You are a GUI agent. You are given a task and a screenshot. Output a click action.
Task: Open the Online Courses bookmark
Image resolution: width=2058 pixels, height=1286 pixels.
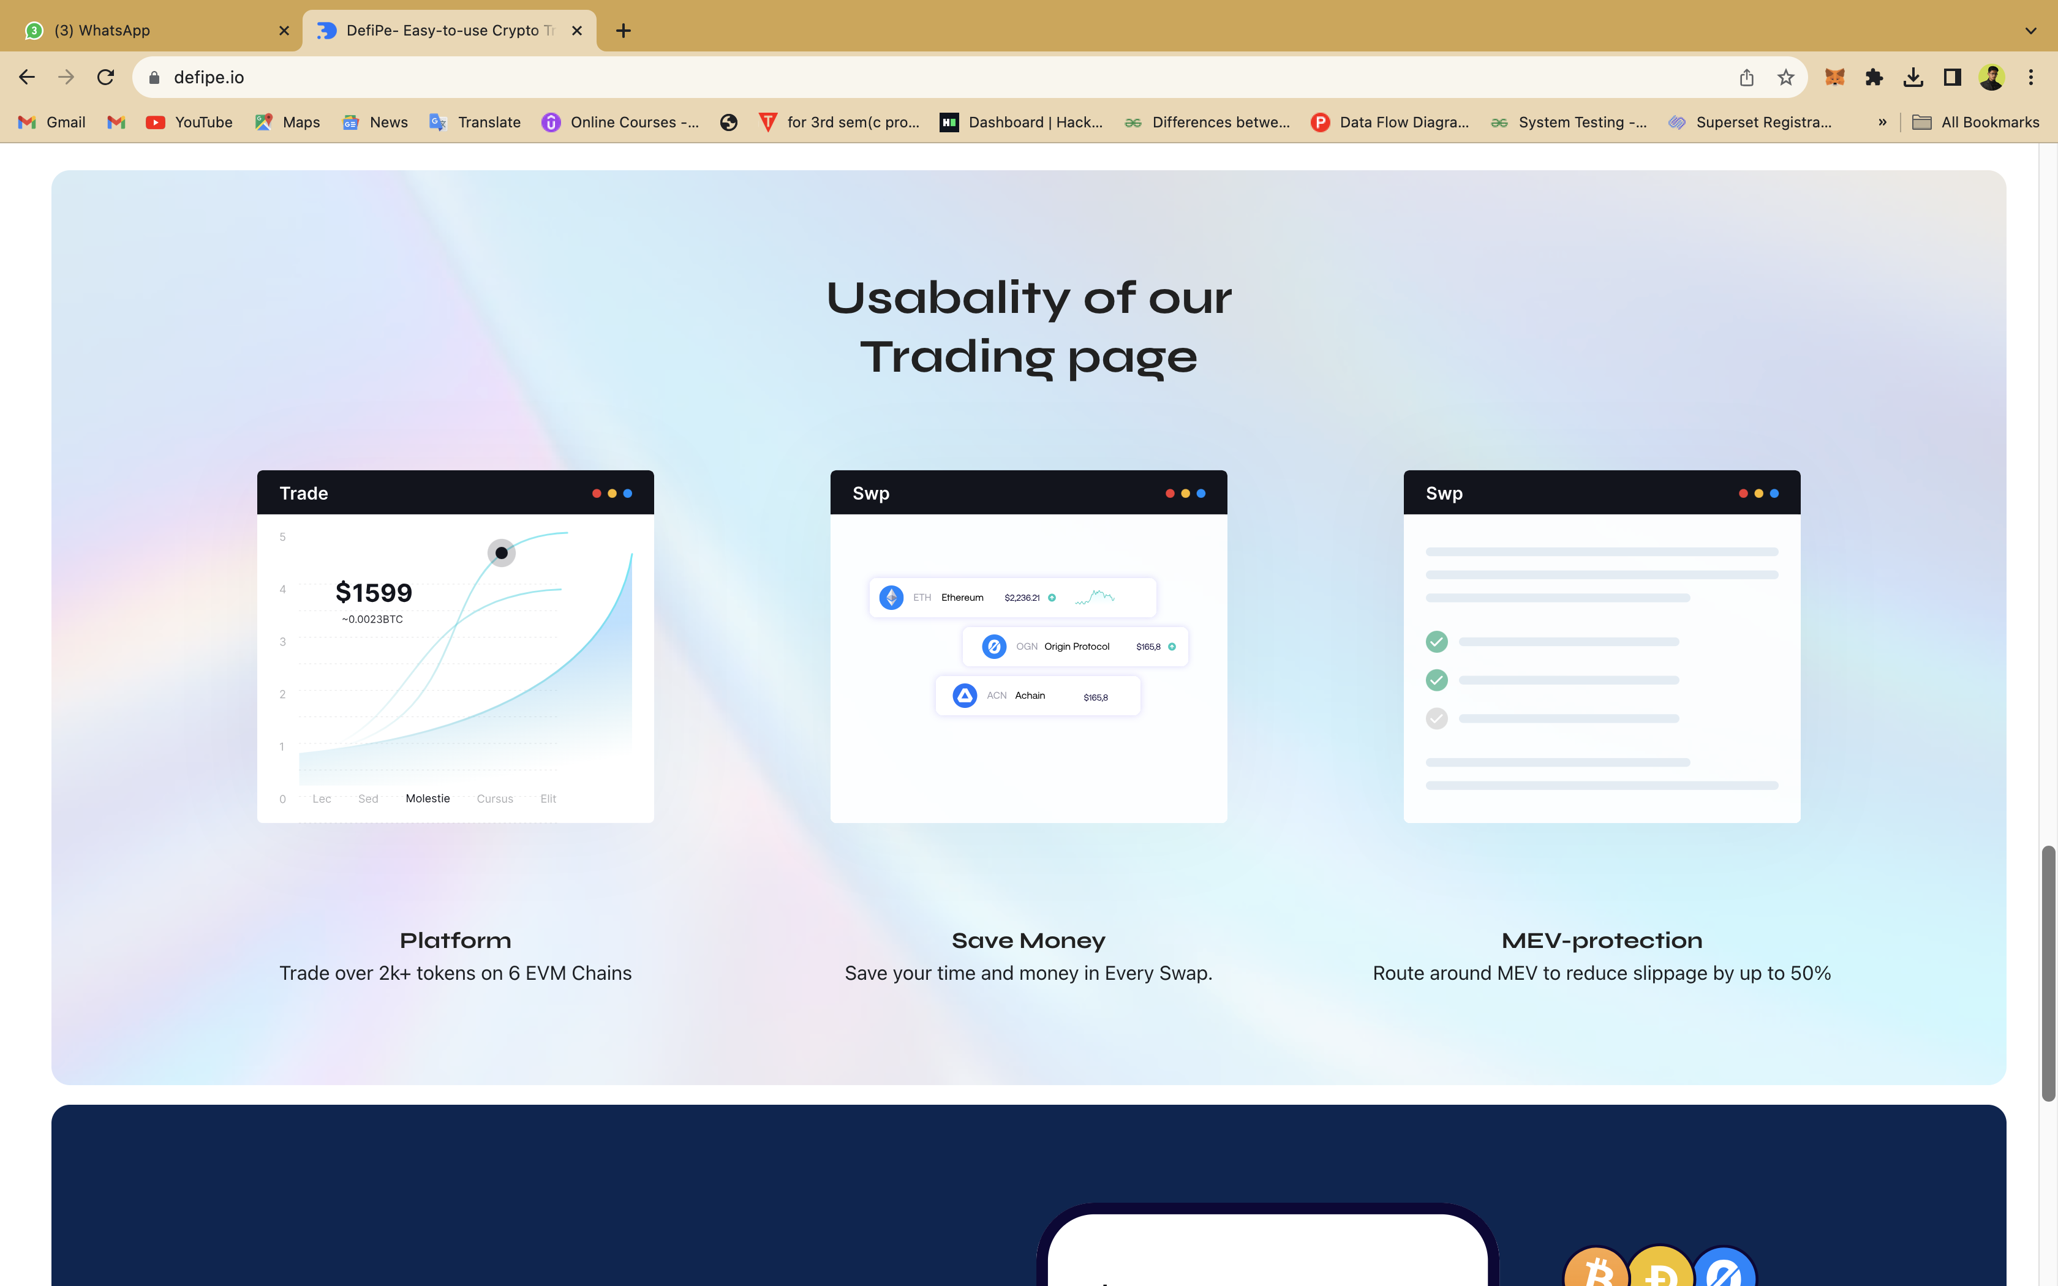pyautogui.click(x=621, y=122)
